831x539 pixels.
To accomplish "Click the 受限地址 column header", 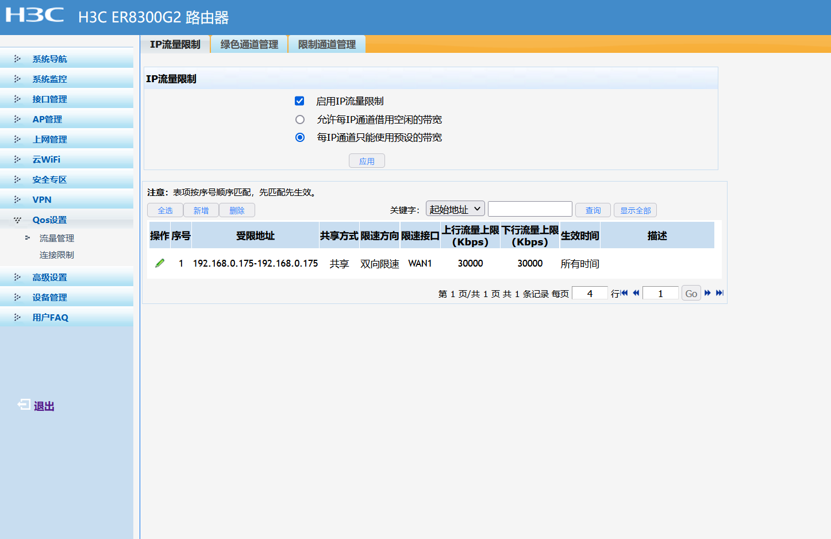I will 255,236.
